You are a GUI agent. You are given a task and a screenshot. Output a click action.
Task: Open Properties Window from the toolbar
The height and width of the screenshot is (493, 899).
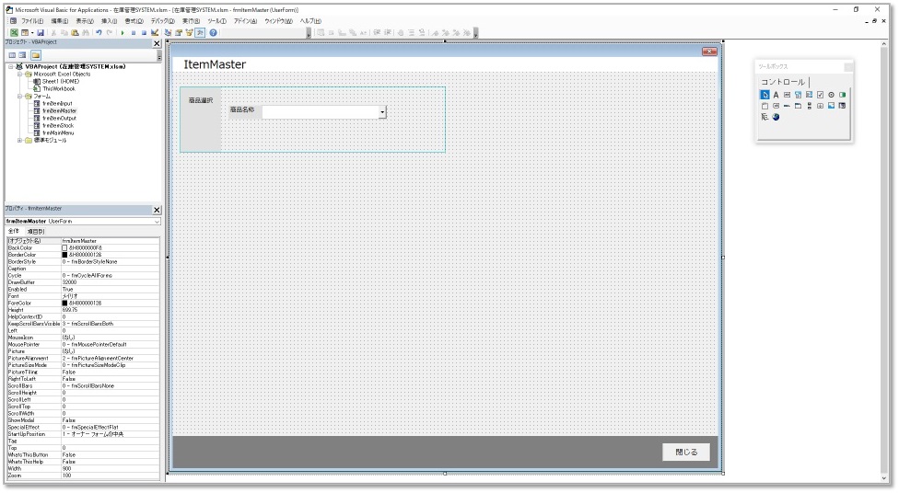coord(179,32)
